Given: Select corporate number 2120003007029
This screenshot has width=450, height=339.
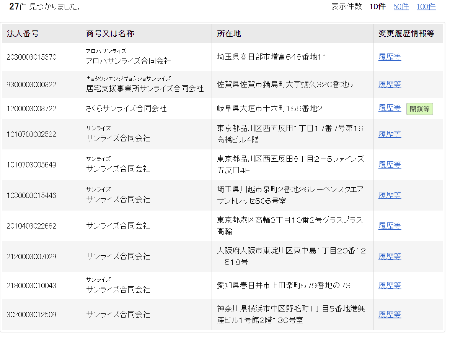Looking at the screenshot, I should (x=31, y=256).
